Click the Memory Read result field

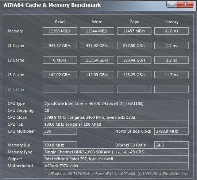coord(60,31)
